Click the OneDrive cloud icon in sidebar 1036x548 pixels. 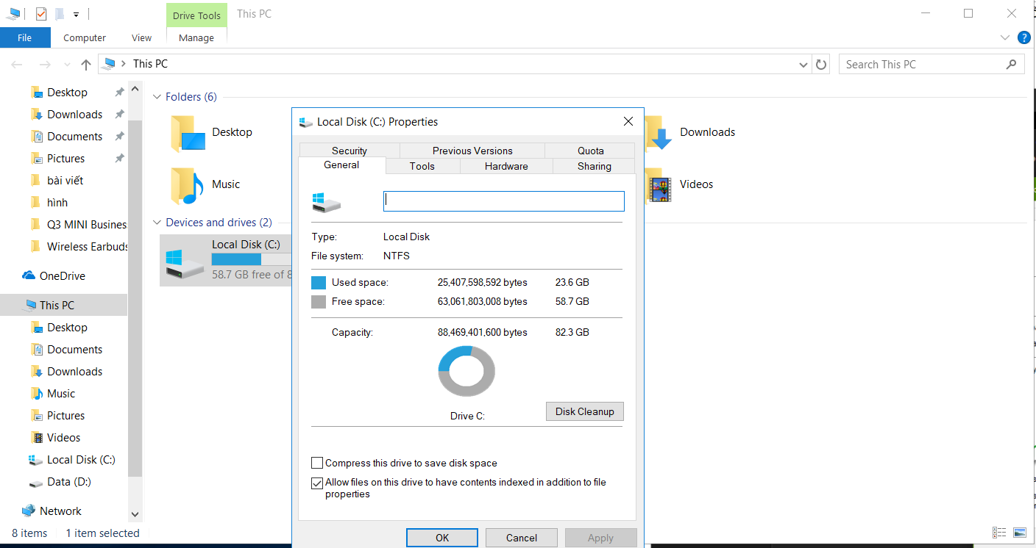point(29,276)
